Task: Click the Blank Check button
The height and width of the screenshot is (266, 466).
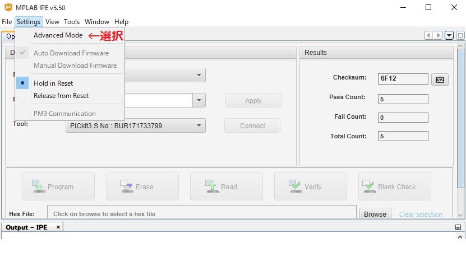Action: (395, 186)
